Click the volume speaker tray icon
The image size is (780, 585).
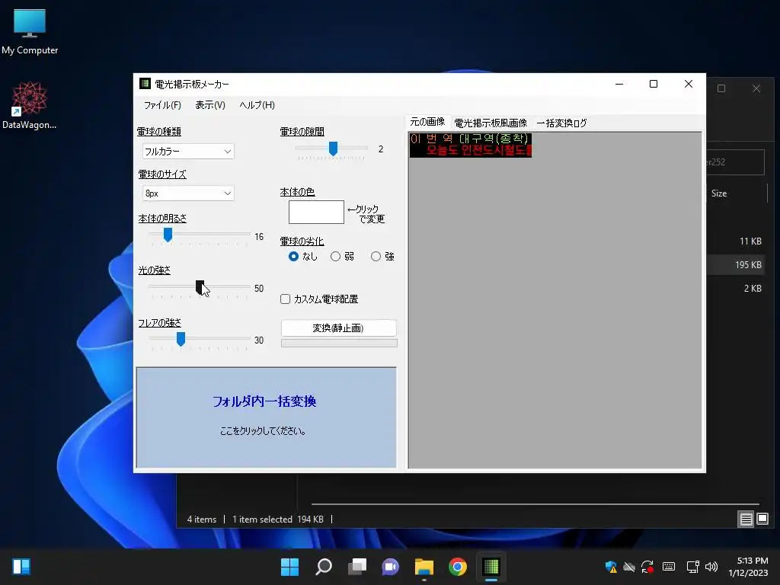711,567
